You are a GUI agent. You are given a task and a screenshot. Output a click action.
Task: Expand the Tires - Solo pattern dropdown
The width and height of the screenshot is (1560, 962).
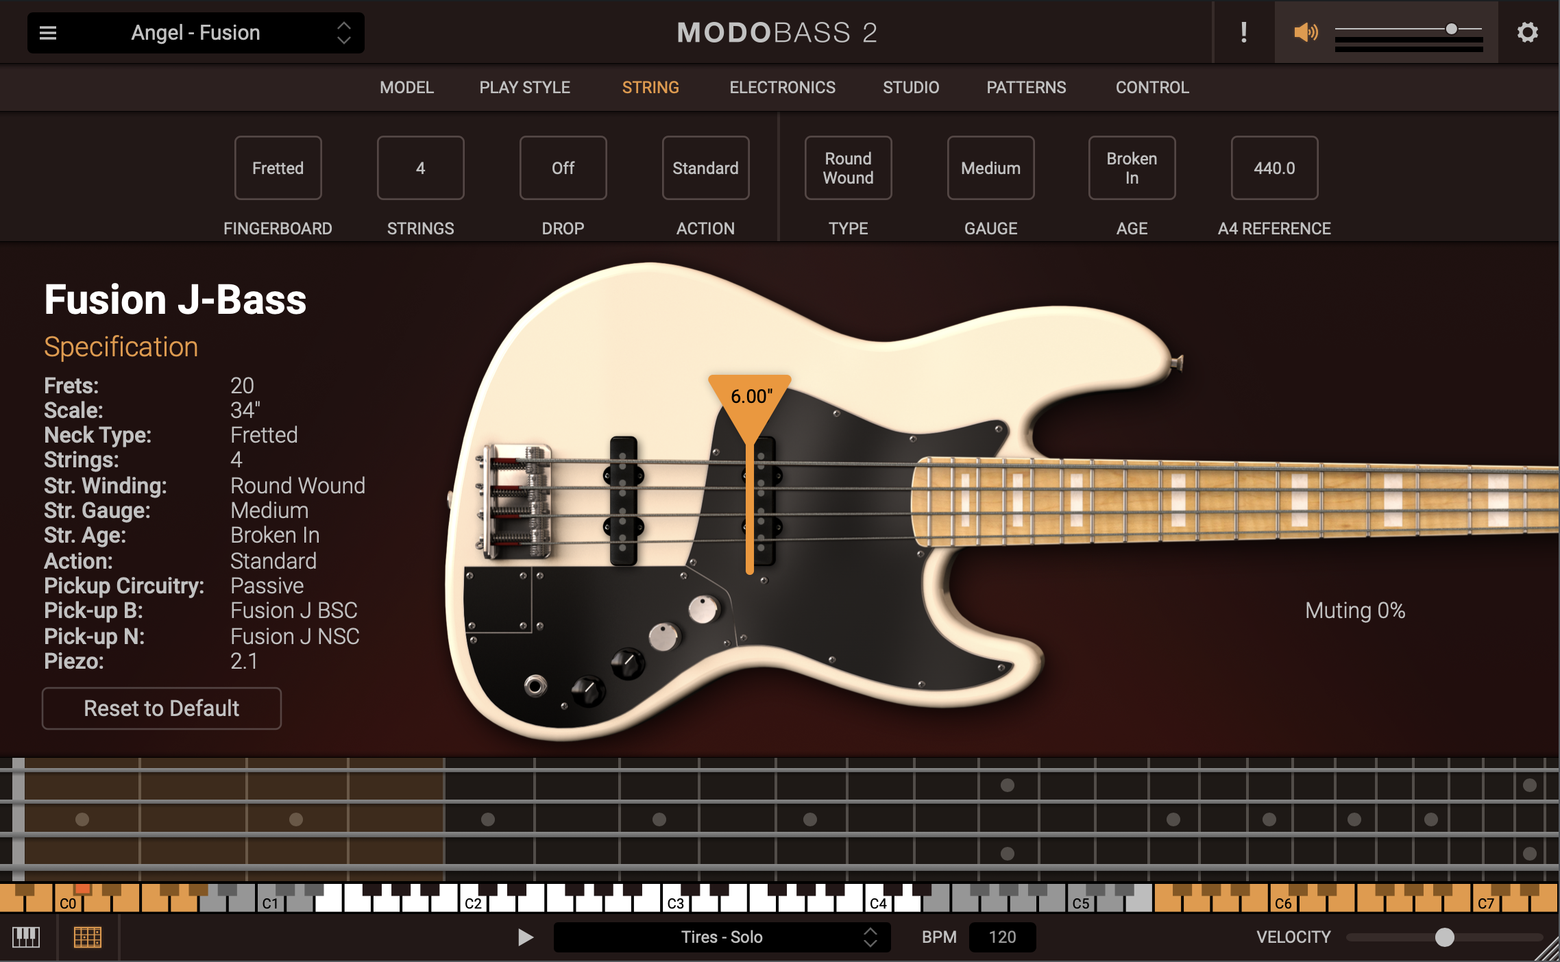point(722,937)
